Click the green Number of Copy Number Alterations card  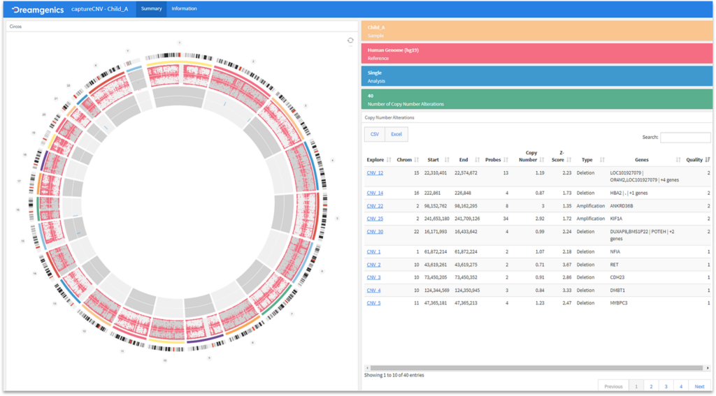(536, 99)
